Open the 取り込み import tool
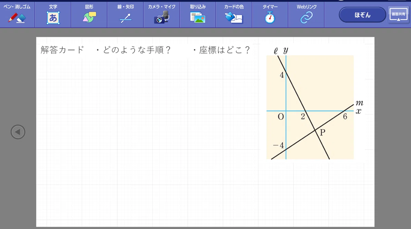 point(198,14)
